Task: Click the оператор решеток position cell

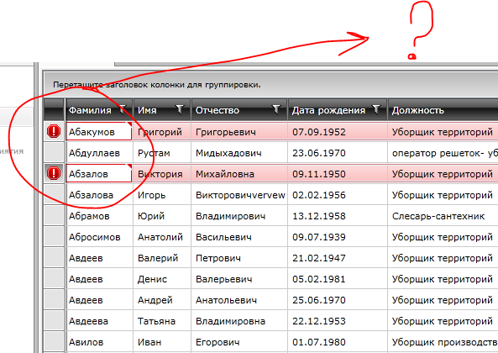Action: click(x=443, y=153)
